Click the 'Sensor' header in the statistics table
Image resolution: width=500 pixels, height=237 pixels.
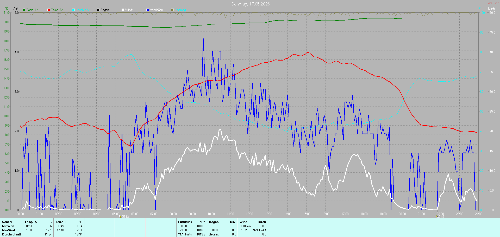7,222
